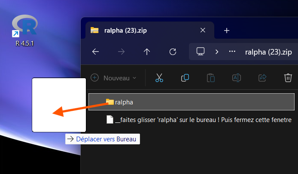This screenshot has height=174, width=298.
Task: Add a new tab with plus button
Action: click(x=227, y=31)
